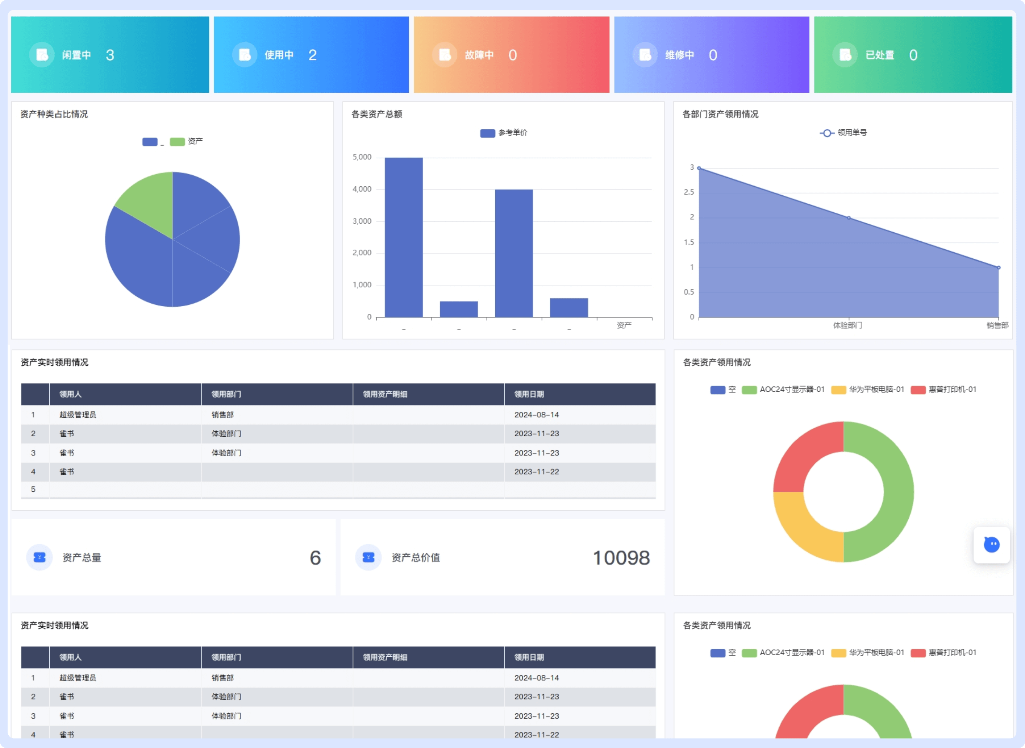Toggle AOC24寸显示器-01 legend in lower donut panel
Viewport: 1025px width, 748px height.
pyautogui.click(x=783, y=653)
